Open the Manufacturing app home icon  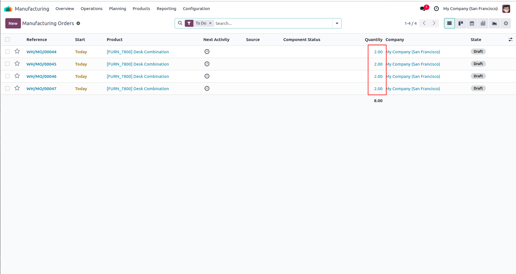click(x=8, y=9)
